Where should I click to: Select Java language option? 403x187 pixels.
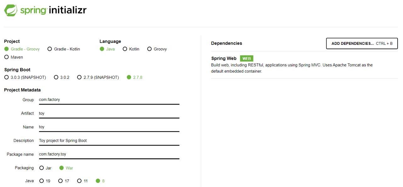click(107, 49)
